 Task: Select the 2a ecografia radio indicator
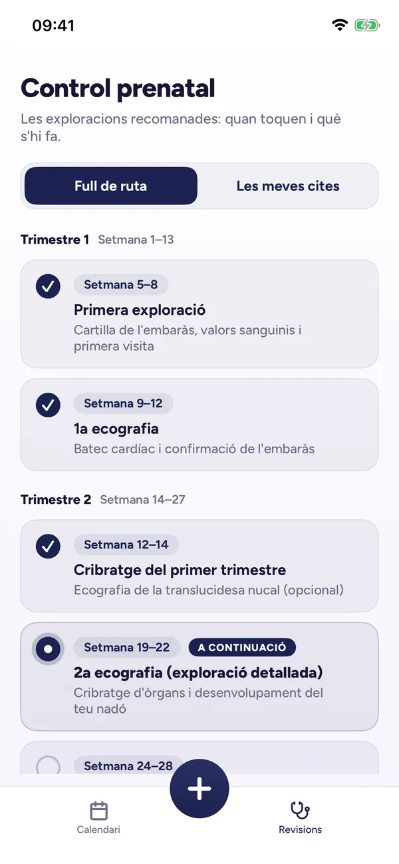click(48, 648)
